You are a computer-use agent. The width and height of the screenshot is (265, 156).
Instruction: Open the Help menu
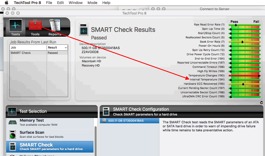point(106,3)
